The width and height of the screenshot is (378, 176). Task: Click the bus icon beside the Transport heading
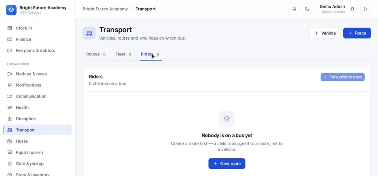point(89,33)
